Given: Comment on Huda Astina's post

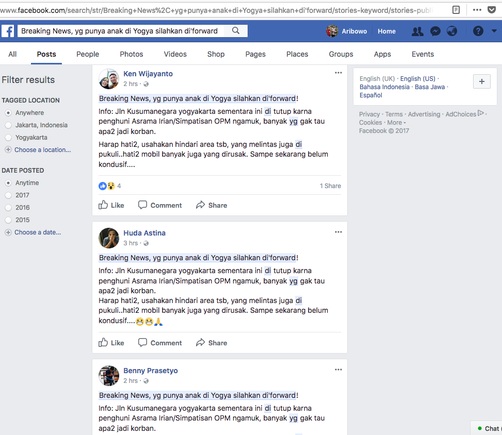Looking at the screenshot, I should tap(160, 343).
